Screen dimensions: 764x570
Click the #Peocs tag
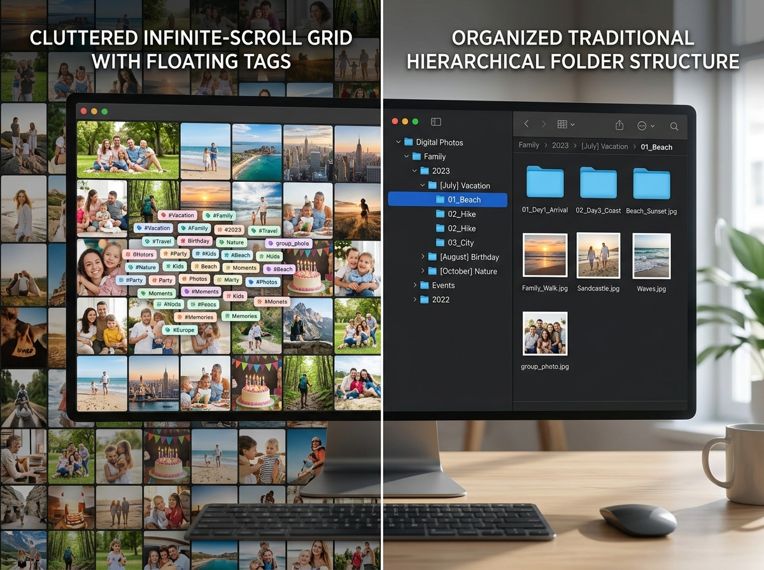[204, 305]
